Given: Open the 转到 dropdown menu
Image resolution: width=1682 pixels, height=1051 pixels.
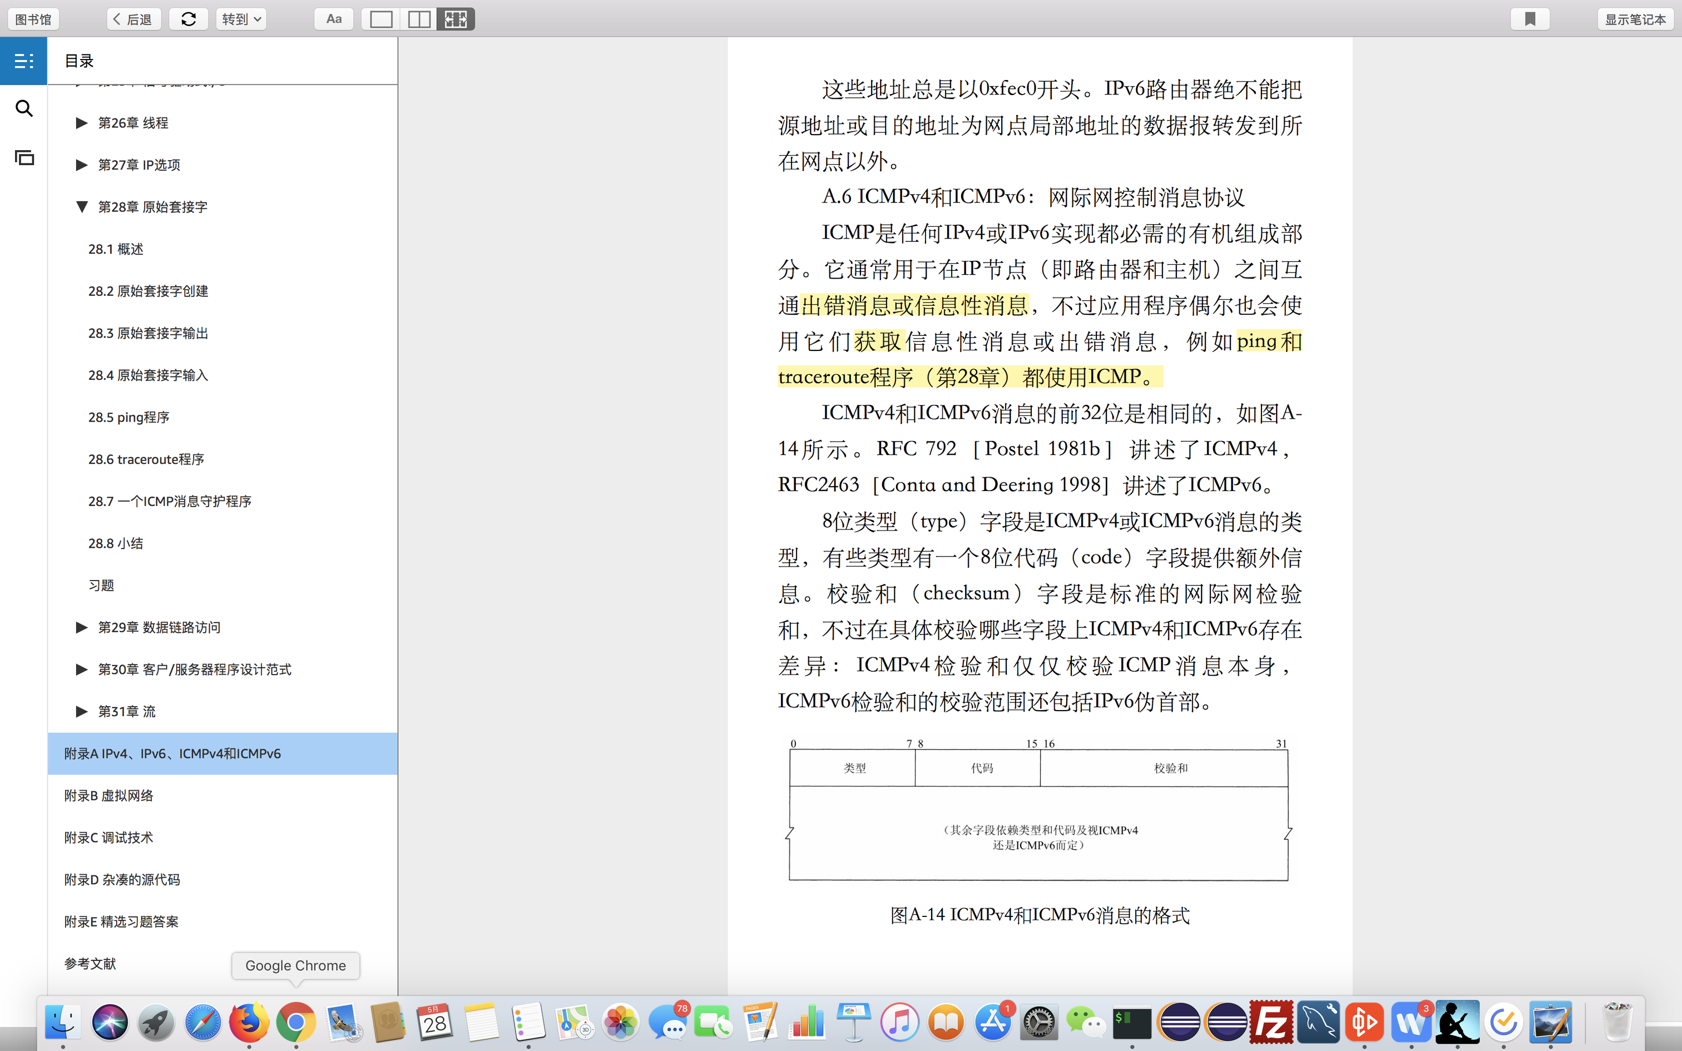Looking at the screenshot, I should tap(240, 19).
